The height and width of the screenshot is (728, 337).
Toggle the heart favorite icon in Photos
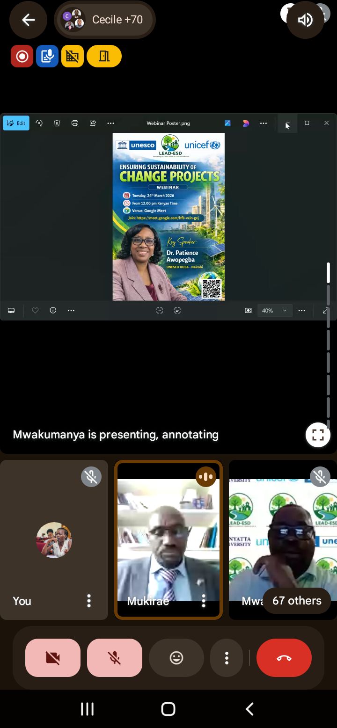[x=35, y=310]
